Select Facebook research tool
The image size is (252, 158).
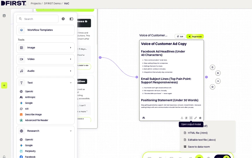coord(30,157)
